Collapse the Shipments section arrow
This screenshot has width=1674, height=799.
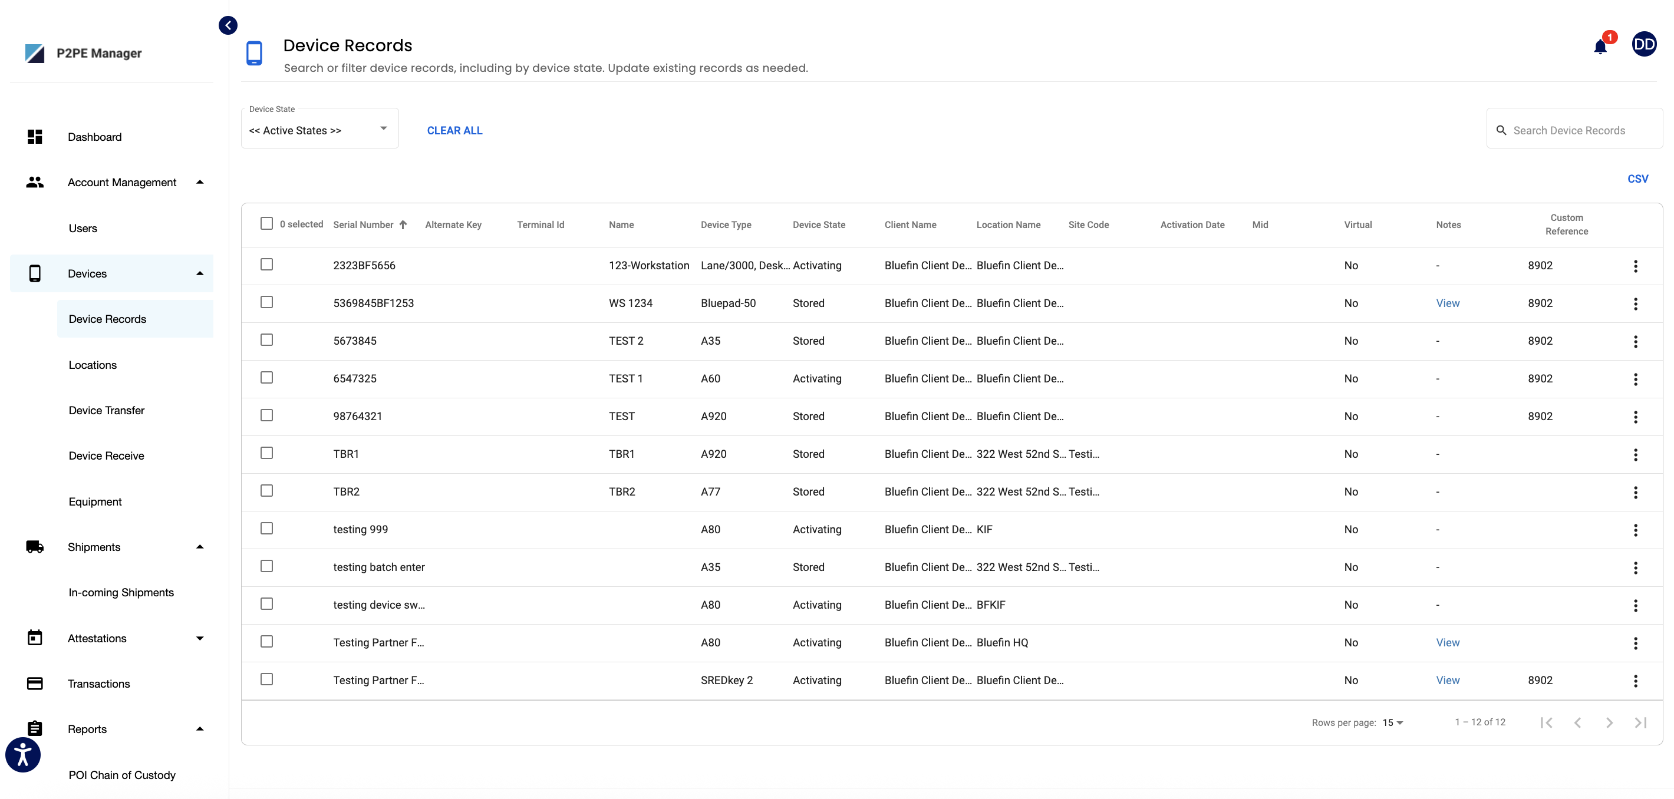[x=200, y=547]
